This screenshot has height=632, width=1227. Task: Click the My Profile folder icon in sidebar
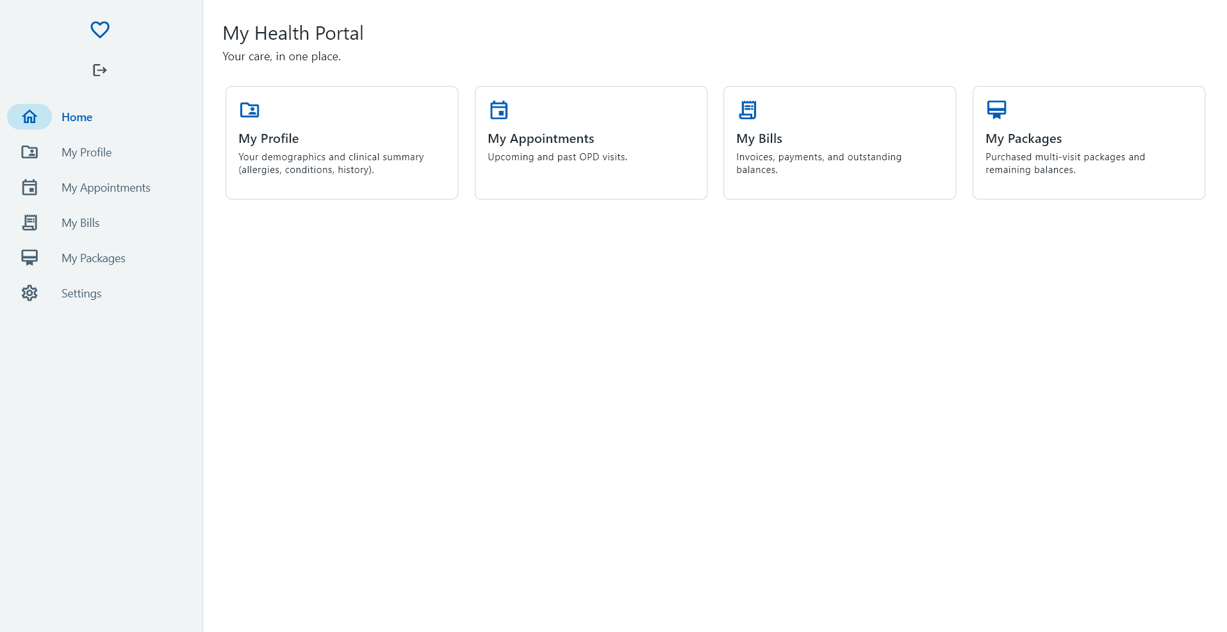(x=29, y=152)
